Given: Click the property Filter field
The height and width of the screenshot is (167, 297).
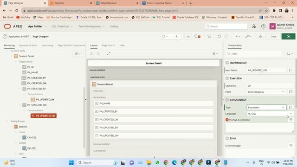Looking at the screenshot, I should click(x=254, y=54).
